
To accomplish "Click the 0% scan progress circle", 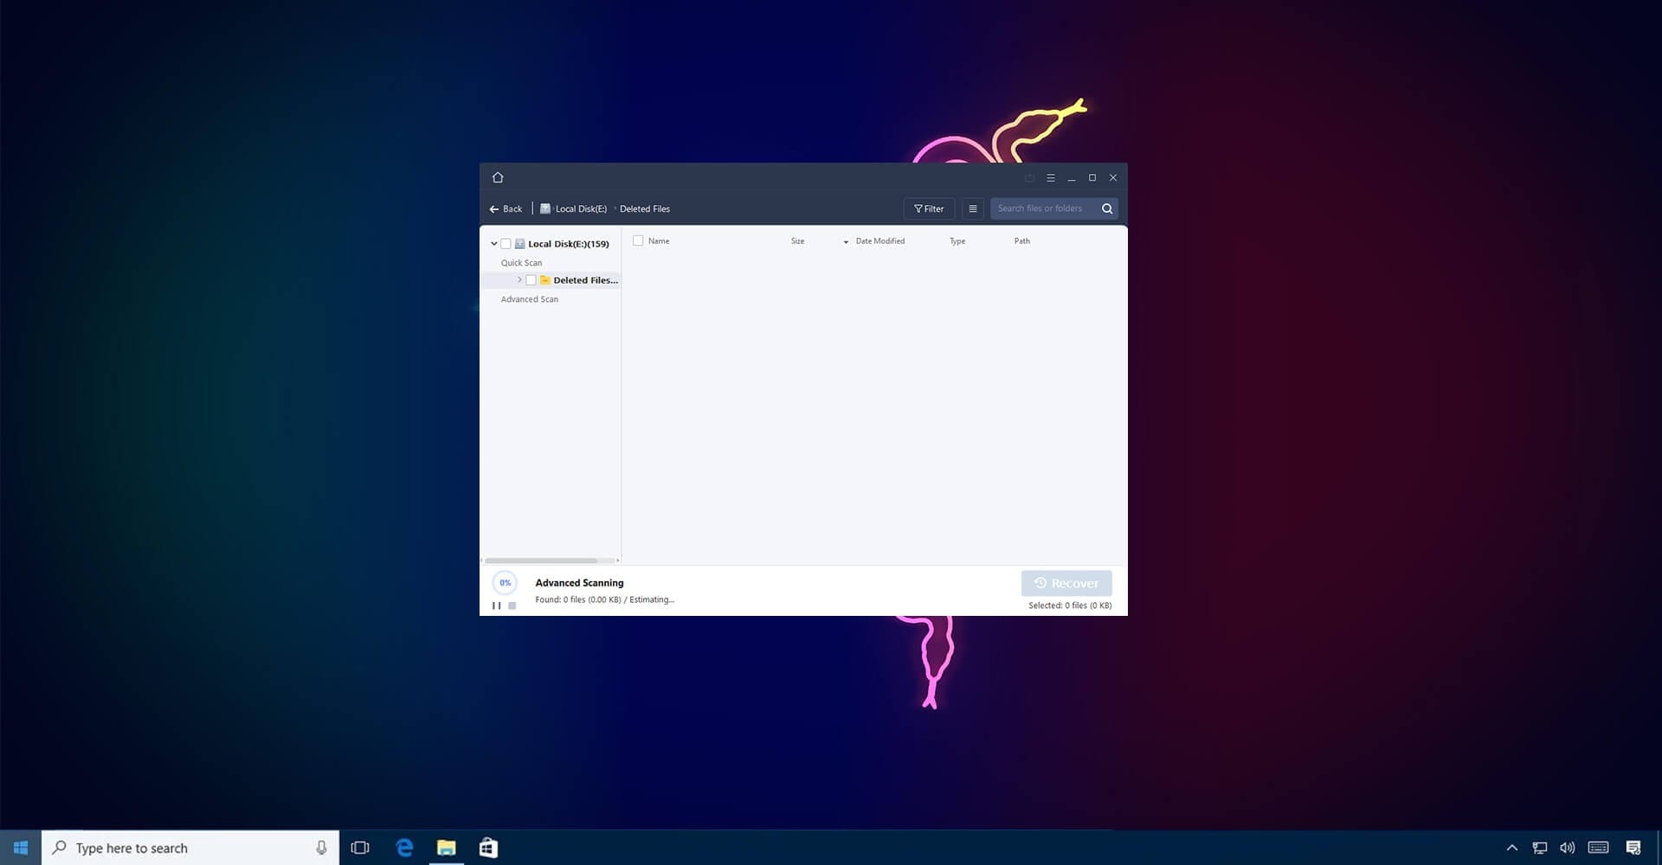I will point(505,583).
